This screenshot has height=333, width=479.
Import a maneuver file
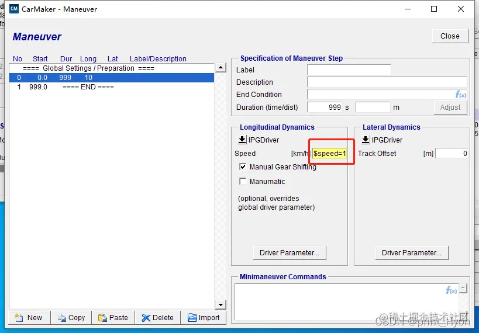pyautogui.click(x=204, y=318)
